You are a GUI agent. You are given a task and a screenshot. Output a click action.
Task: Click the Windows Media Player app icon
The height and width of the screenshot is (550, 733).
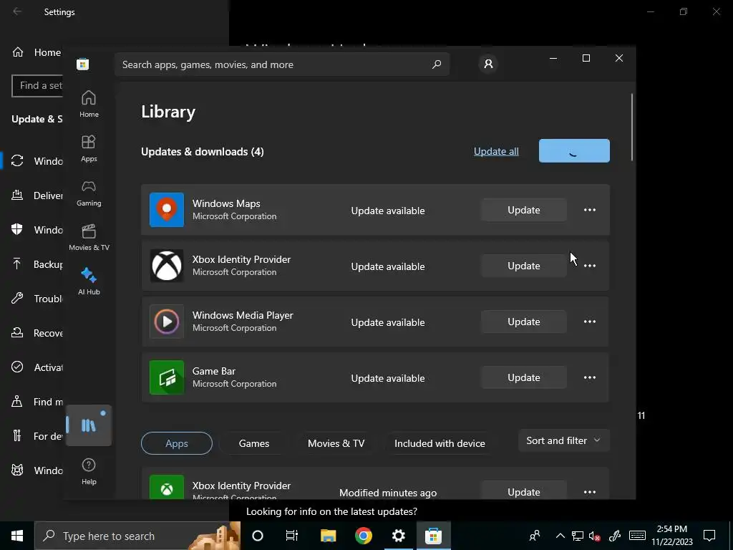(x=167, y=322)
